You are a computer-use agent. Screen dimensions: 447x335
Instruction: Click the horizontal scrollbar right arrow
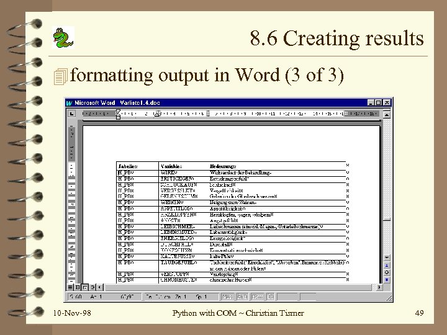point(379,287)
